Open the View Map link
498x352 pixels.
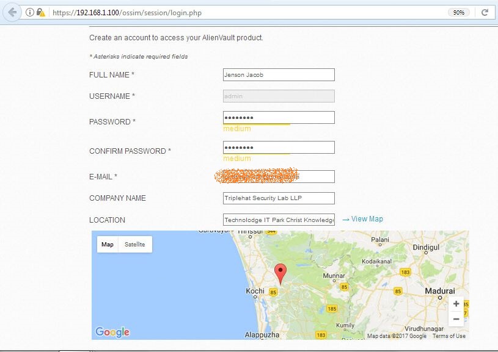point(363,219)
